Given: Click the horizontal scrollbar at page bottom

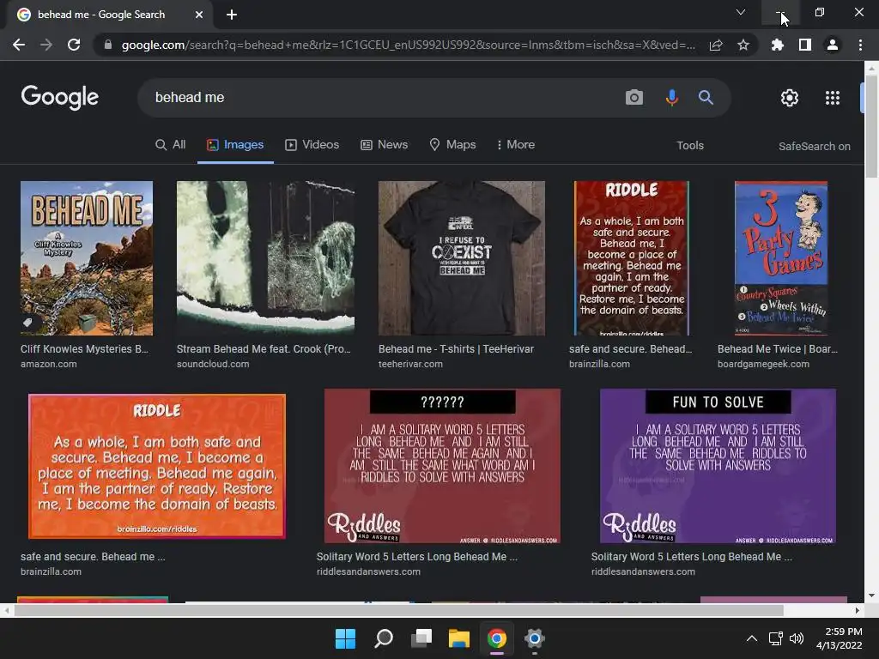Looking at the screenshot, I should [398, 610].
